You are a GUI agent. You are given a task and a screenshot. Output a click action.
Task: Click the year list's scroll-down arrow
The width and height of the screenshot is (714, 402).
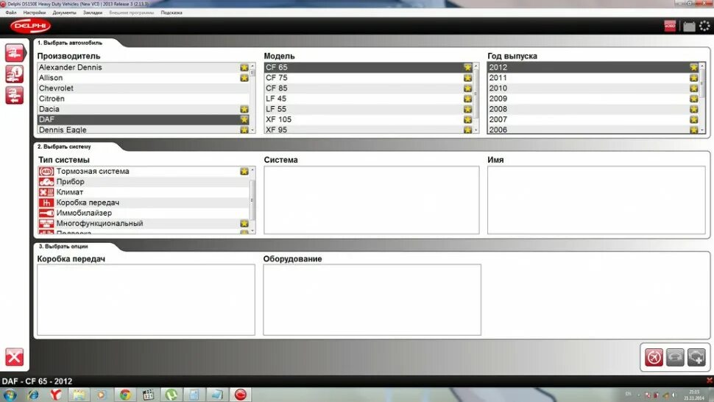(x=702, y=130)
